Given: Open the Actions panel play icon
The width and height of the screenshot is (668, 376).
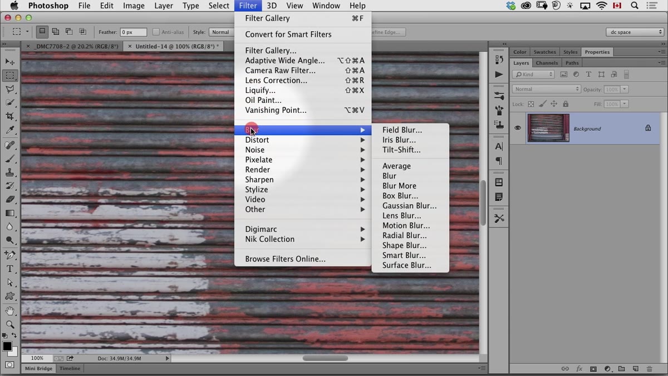Looking at the screenshot, I should tap(499, 75).
